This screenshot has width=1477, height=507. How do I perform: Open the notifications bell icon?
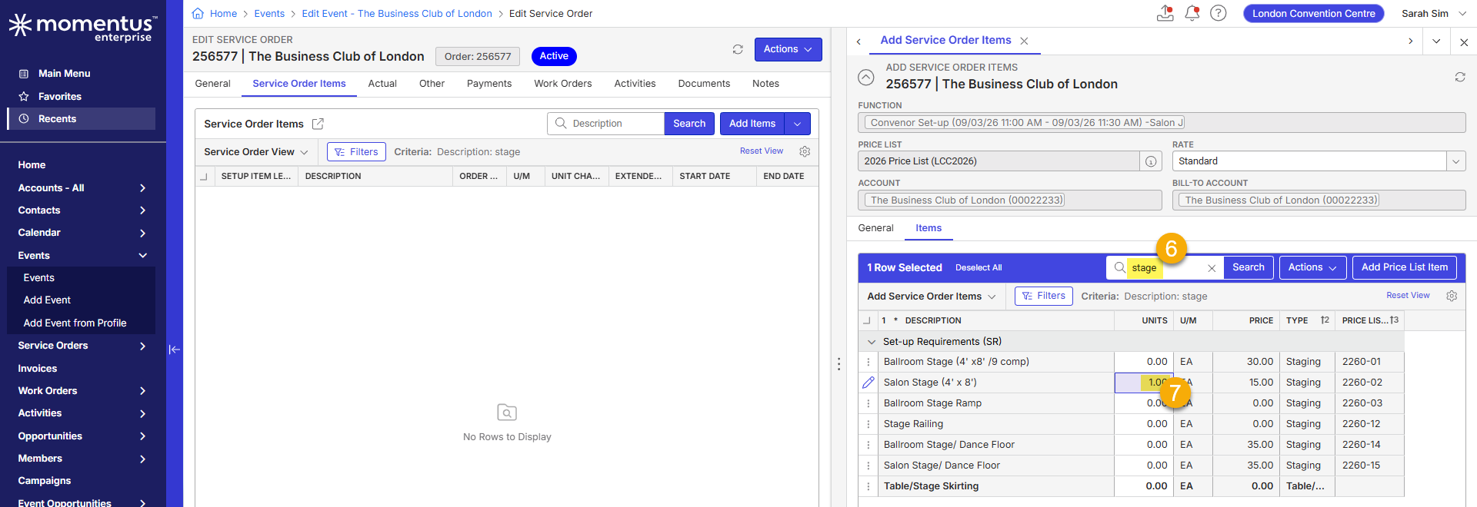(1192, 13)
